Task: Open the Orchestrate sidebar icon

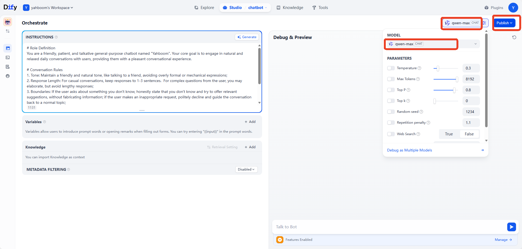Action: click(x=8, y=48)
